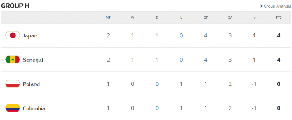Click the arrow beside Group Analysis
Screen dimensions: 292x120
tap(261, 6)
